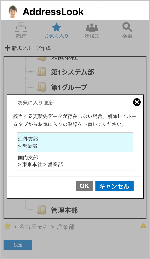This screenshot has width=150, height=259.
Task: Select 第1グループ tree item
Action: (69, 87)
